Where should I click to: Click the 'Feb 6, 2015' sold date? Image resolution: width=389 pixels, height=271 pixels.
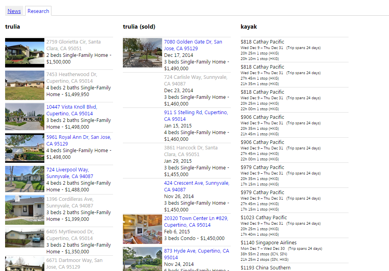click(x=177, y=231)
